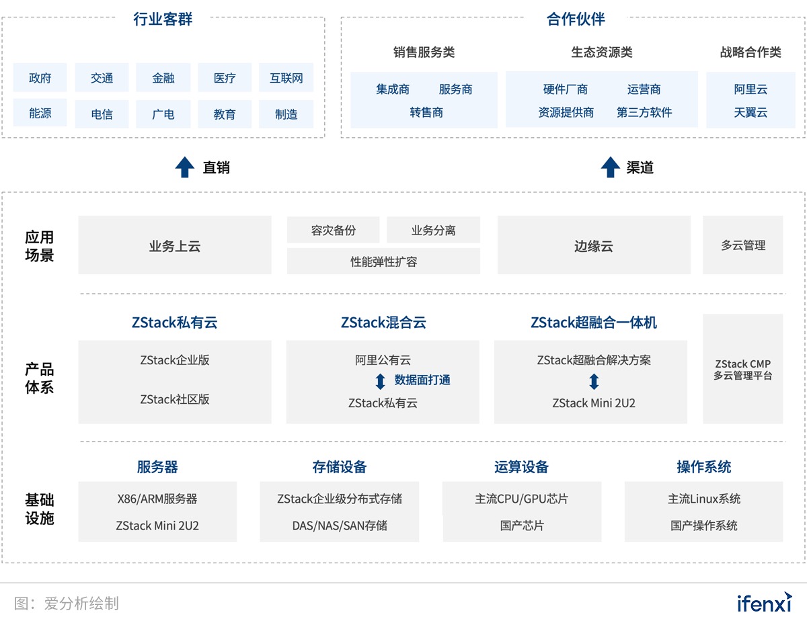Click the ifenxi logo
Viewport: 807px width, 621px height.
[765, 602]
